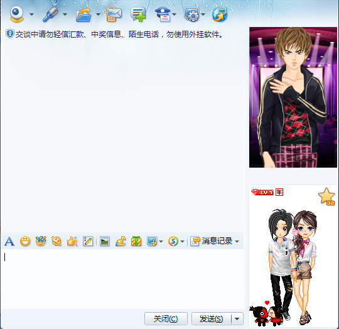Capture a screenshot with the screen capture icon
Image resolution: width=339 pixels, height=329 pixels.
(152, 241)
